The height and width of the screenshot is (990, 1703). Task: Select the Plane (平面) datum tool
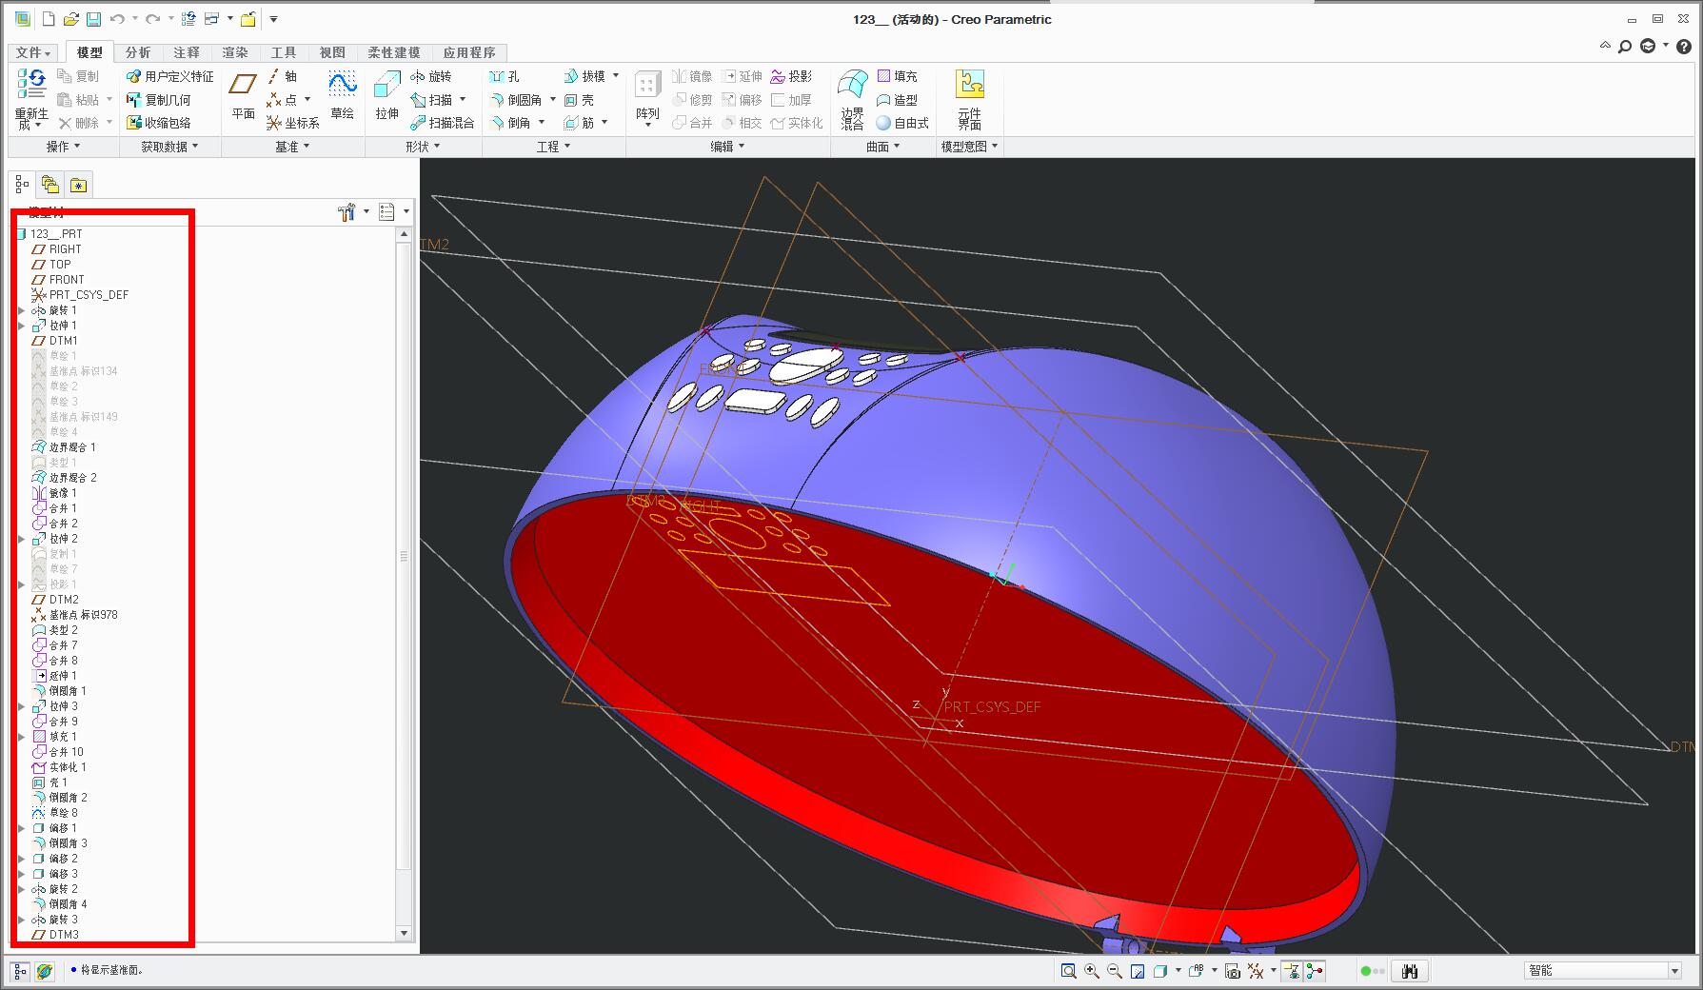pos(243,95)
